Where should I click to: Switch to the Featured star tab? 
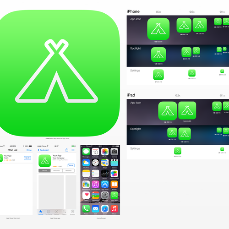click(40, 212)
